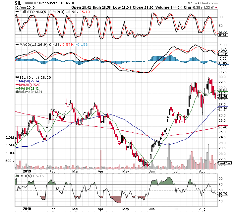This screenshot has height=212, width=232.
Task: Click the SIL ticker symbol in the title
Action: (x=18, y=3)
